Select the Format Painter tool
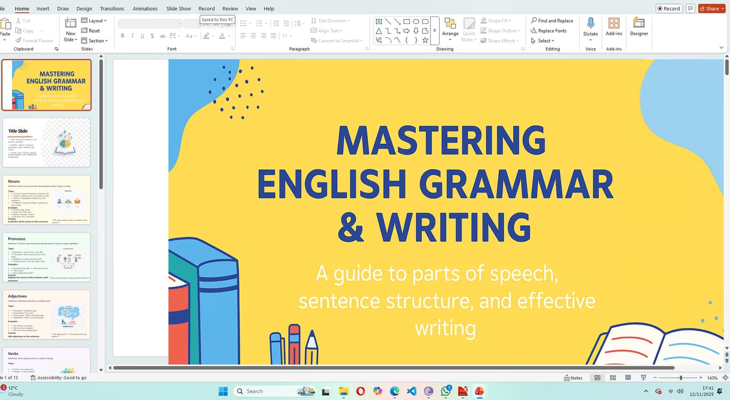The image size is (730, 400). [35, 40]
